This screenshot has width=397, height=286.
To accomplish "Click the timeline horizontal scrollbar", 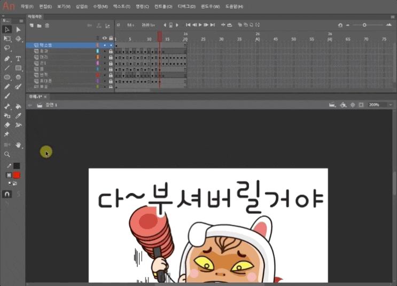I will click(133, 90).
